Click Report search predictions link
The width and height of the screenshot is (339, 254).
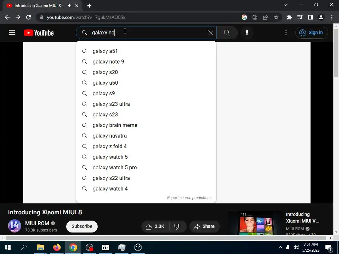click(189, 198)
